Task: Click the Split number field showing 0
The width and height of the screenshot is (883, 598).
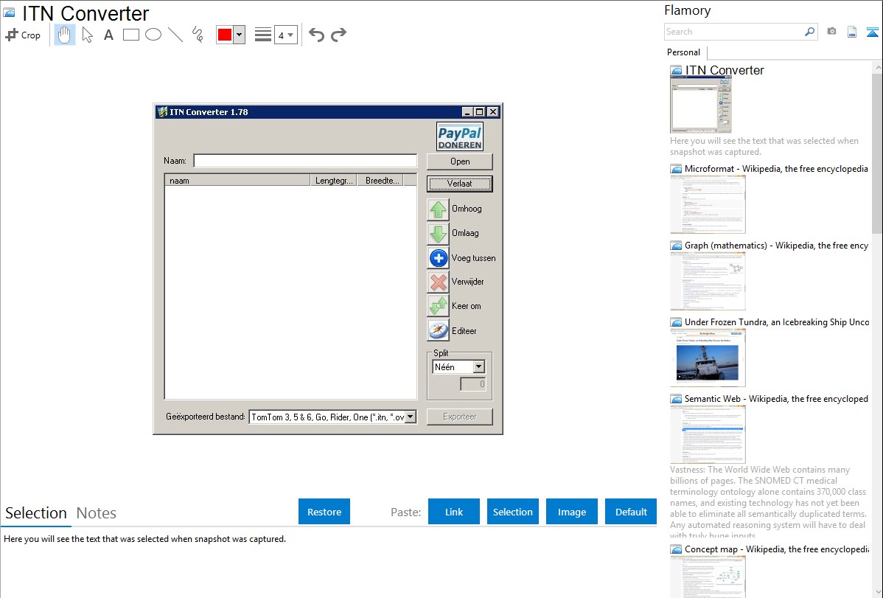Action: tap(473, 384)
